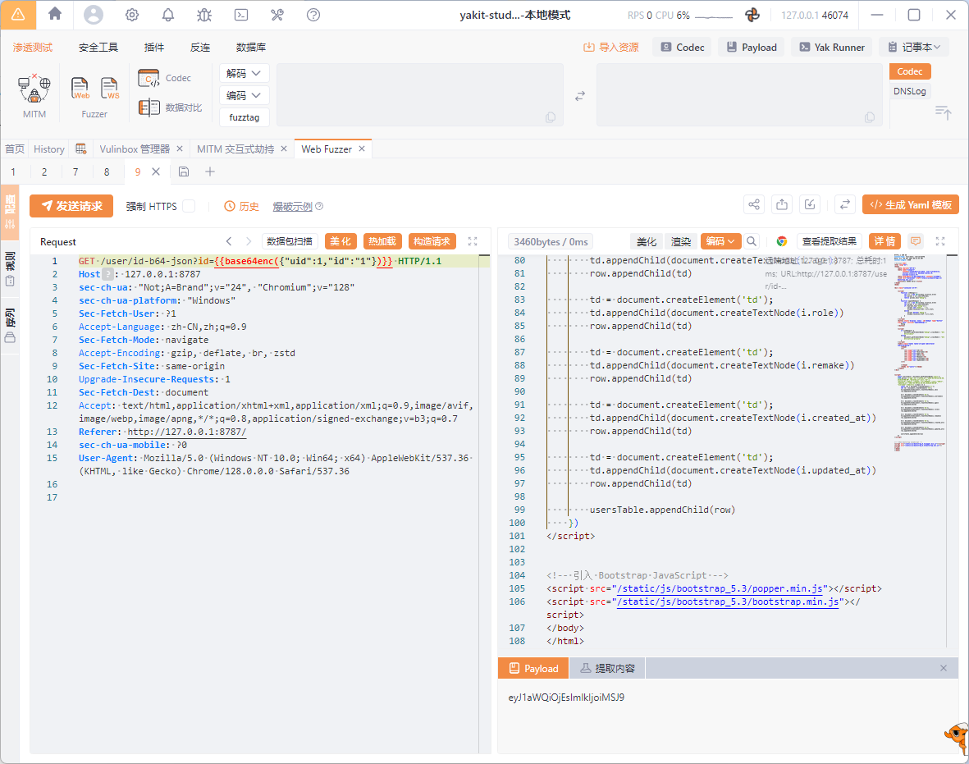Click the Chrome browser icon in response panel
The image size is (969, 764).
tap(782, 241)
